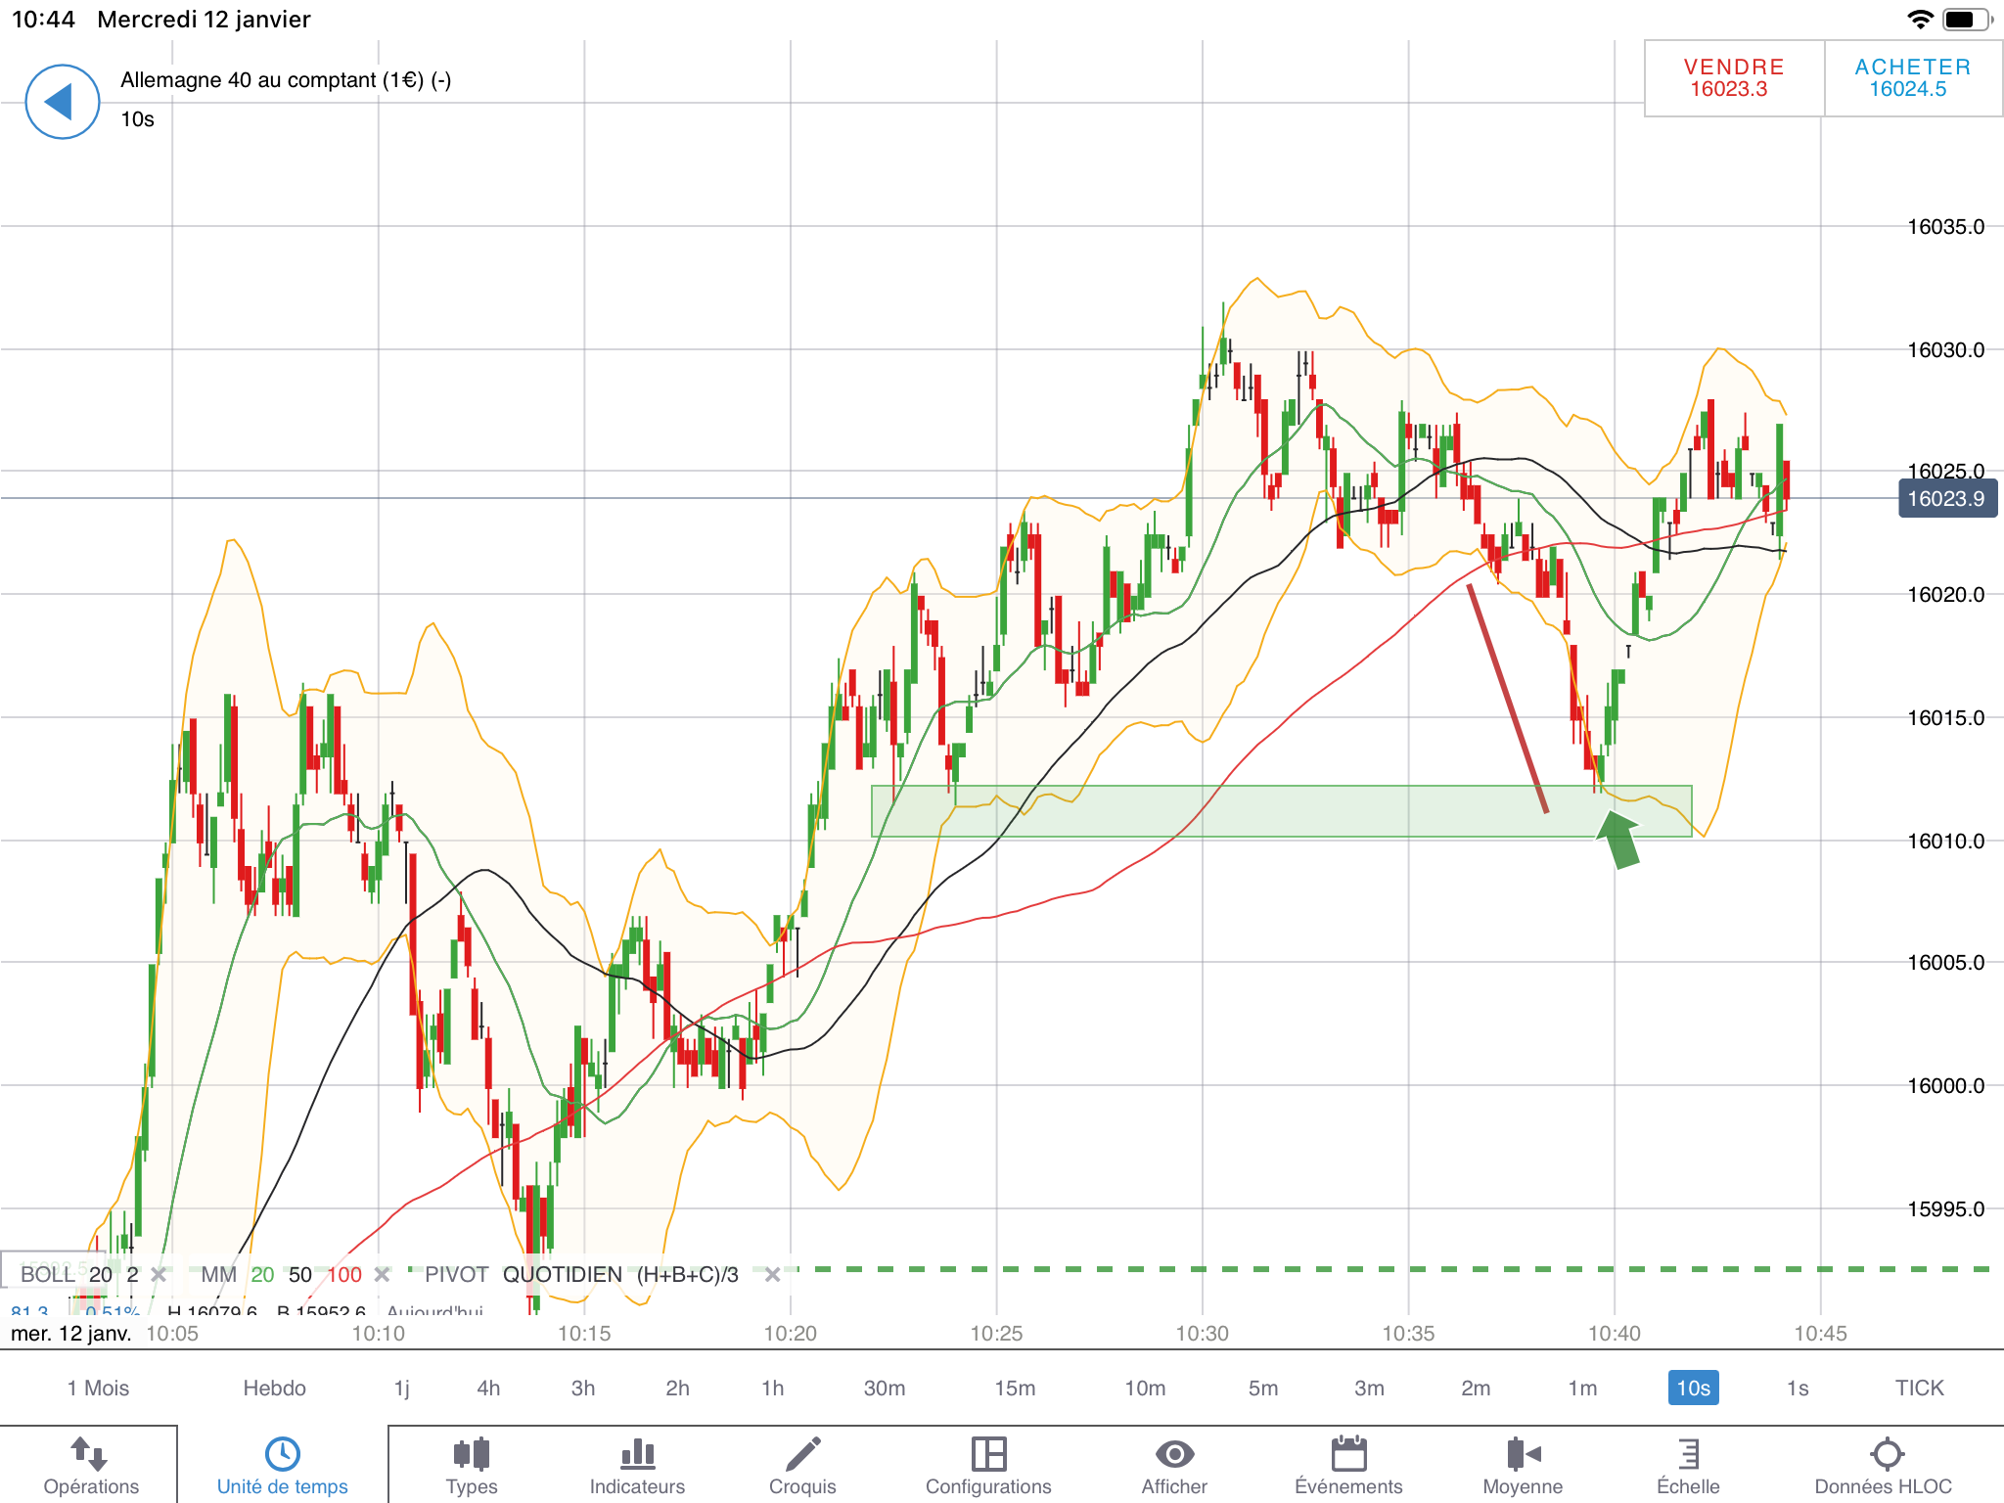Open the Événements calendar icon

pos(1348,1454)
